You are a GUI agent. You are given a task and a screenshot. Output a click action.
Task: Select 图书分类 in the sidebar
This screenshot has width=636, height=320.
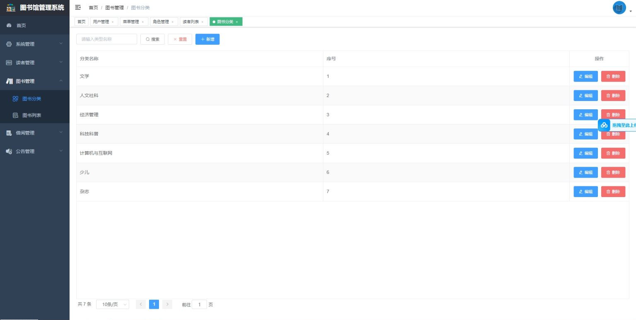[31, 99]
